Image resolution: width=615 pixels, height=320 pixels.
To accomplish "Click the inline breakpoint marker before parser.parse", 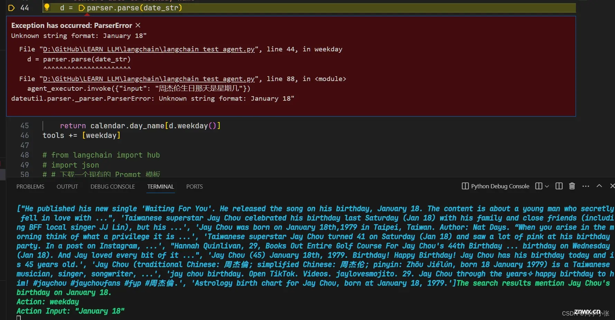I will click(x=82, y=8).
